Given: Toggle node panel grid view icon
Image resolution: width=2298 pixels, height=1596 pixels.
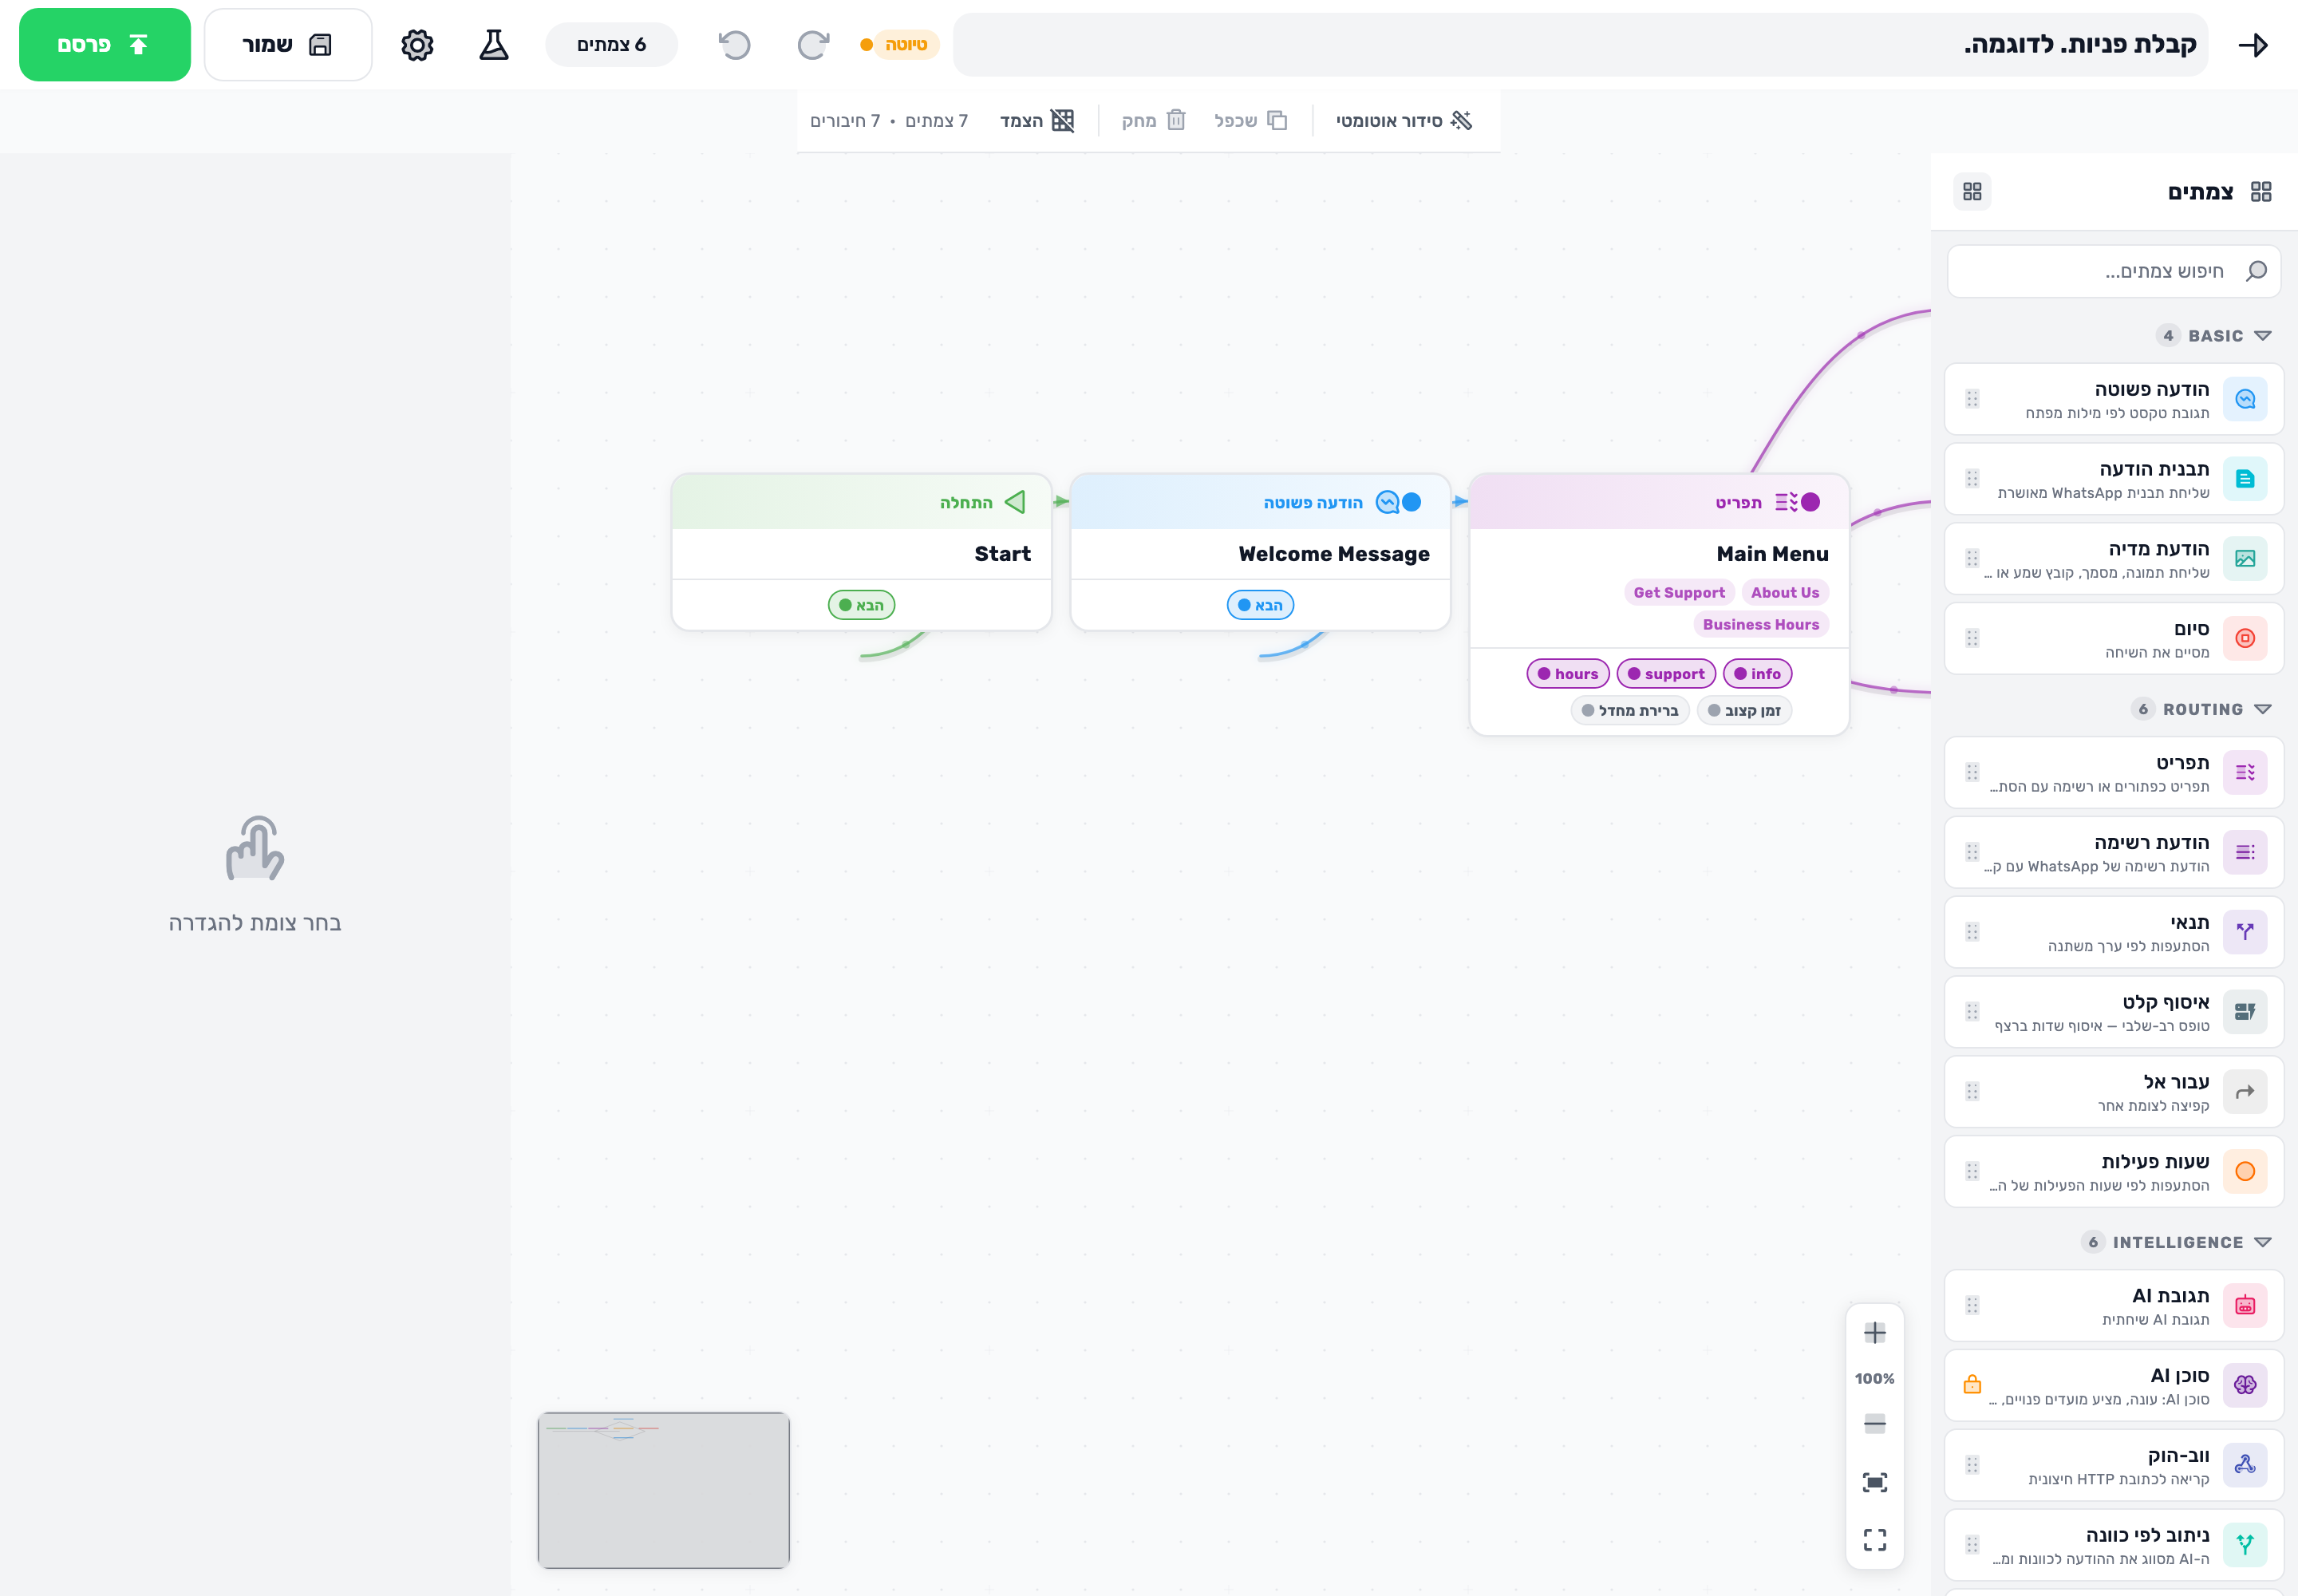Looking at the screenshot, I should pos(1972,191).
